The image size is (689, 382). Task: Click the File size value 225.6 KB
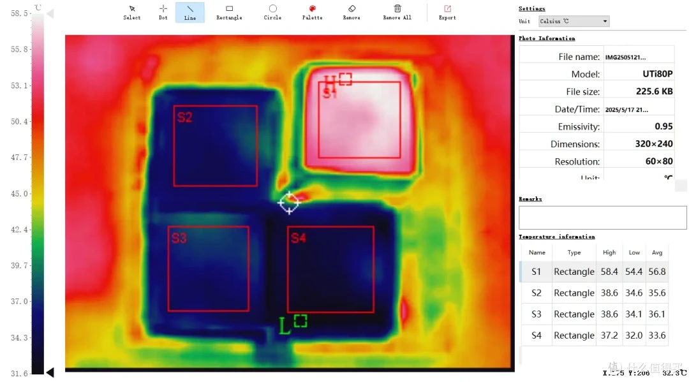(x=655, y=91)
